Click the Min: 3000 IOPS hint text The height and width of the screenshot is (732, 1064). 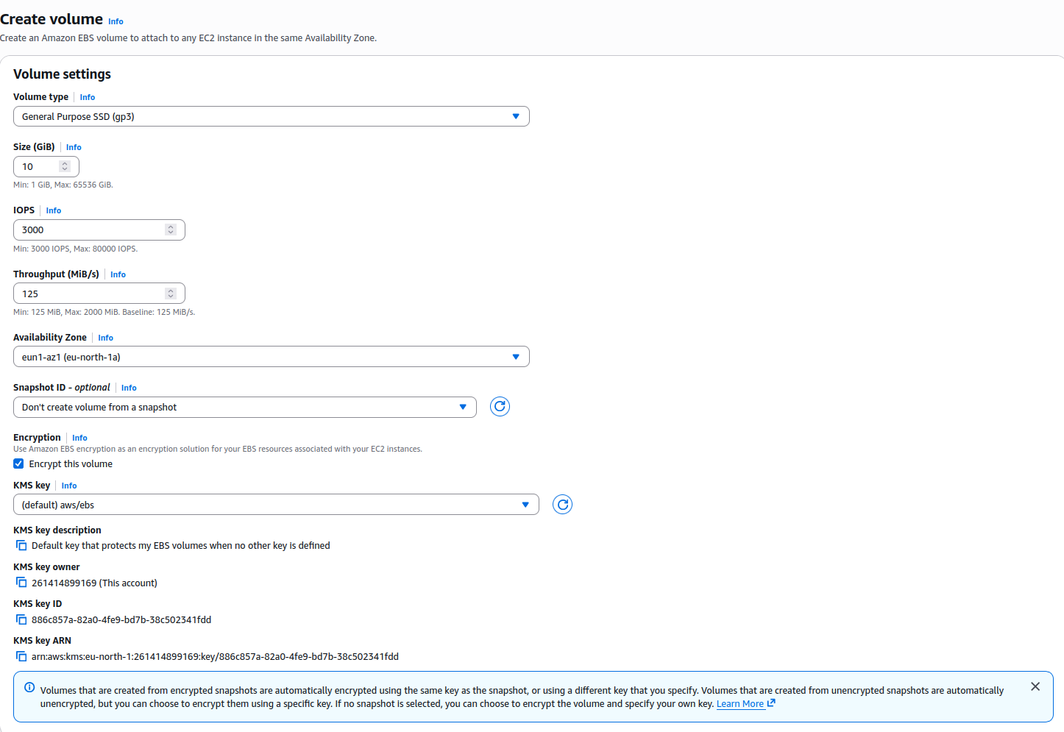75,249
